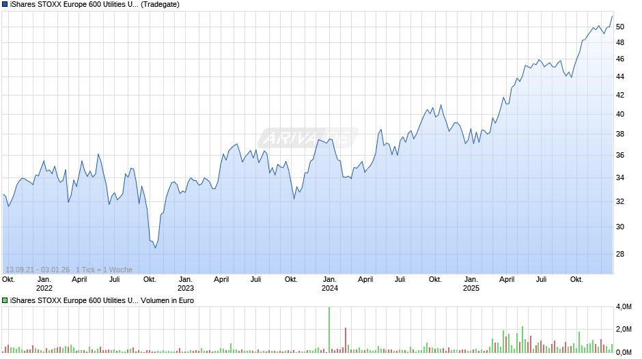Screen dimensions: 642x359
Task: Click the date range '13.09.21 - 03.01.26'
Action: click(x=38, y=270)
